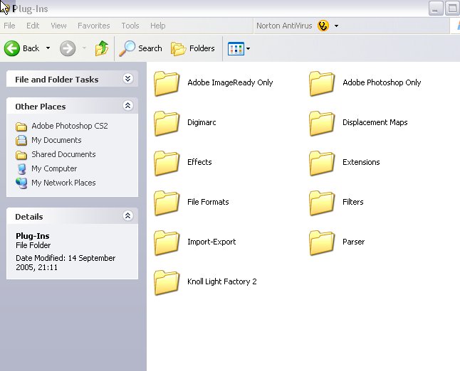Click the Norton AntiVirus stethoscope icon
Viewport: 460px width, 371px height.
[323, 26]
